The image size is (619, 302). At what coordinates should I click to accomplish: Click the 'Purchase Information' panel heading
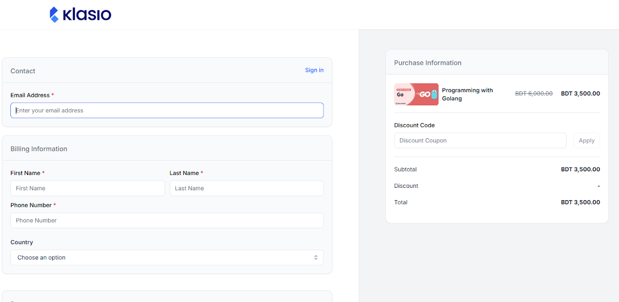[428, 63]
